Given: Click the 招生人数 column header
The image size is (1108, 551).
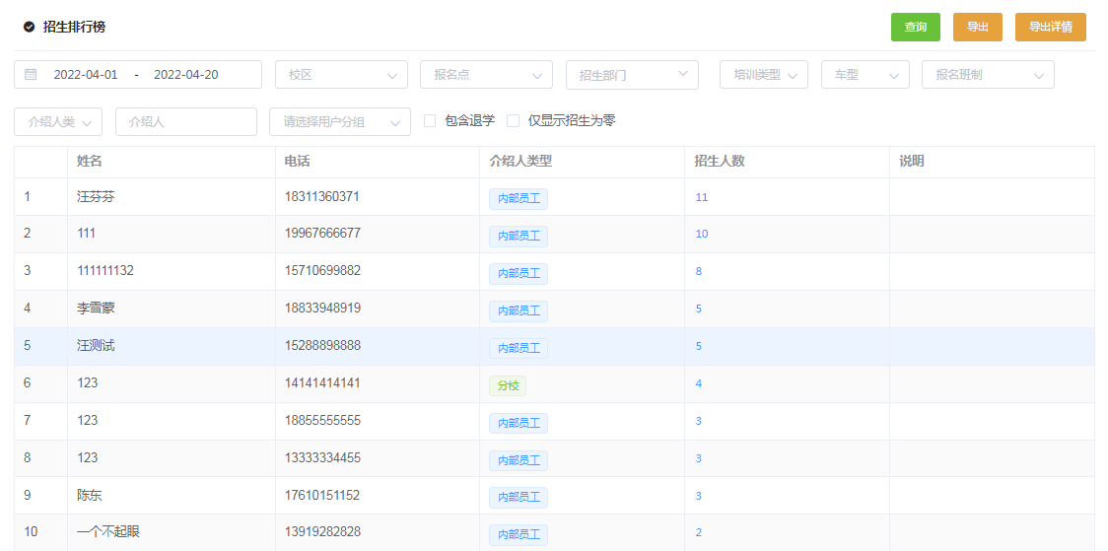Looking at the screenshot, I should [720, 161].
